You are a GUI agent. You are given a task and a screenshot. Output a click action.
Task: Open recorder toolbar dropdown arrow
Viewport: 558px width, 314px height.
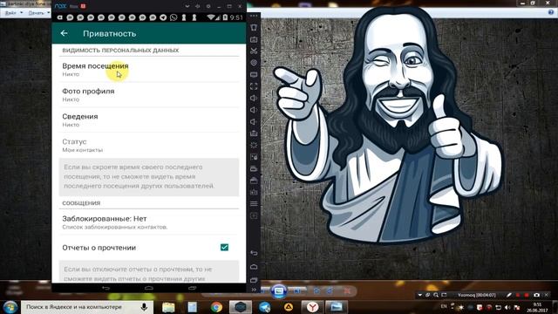[420, 295]
